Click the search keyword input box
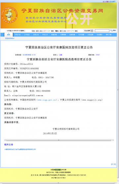Viewport: 119px width, 184px height. click(x=102, y=31)
